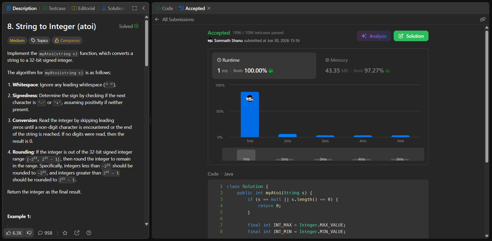Open the 958 comments
Image resolution: width=492 pixels, height=241 pixels.
[x=45, y=233]
